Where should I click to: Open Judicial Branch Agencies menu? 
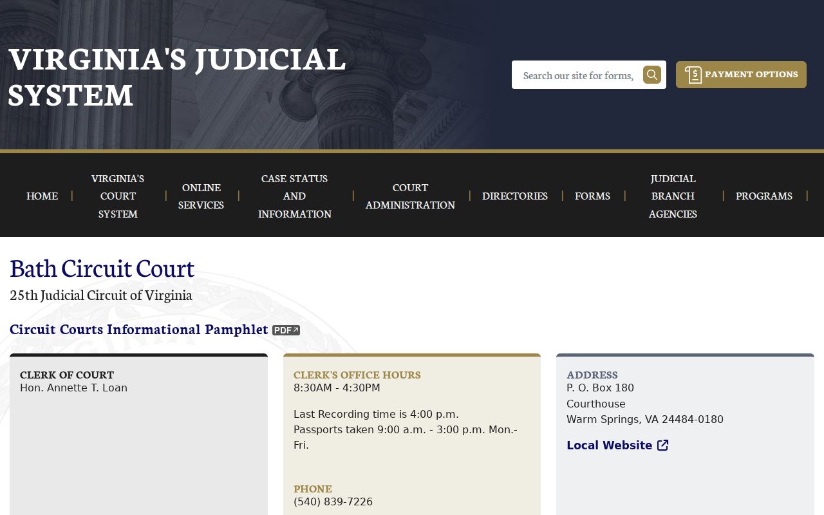(x=673, y=196)
